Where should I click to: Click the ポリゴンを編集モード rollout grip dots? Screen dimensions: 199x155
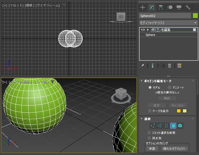(x=193, y=81)
